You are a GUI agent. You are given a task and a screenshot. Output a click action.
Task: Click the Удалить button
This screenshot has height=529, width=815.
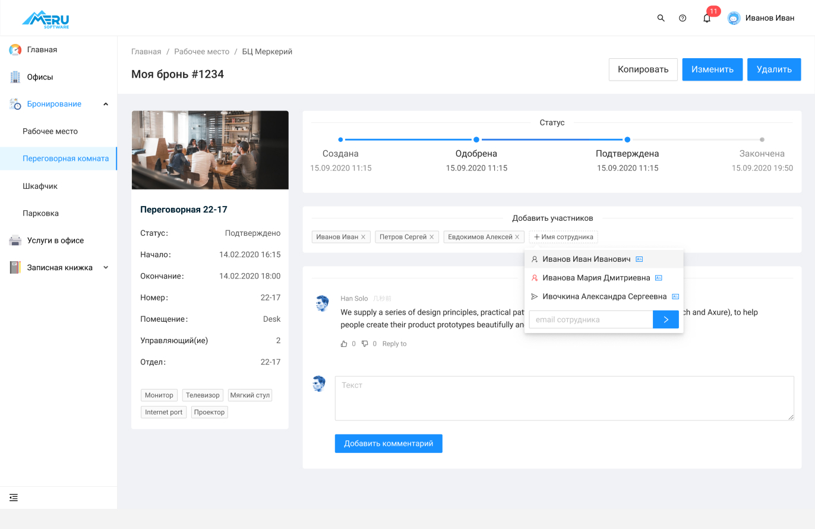(x=774, y=69)
